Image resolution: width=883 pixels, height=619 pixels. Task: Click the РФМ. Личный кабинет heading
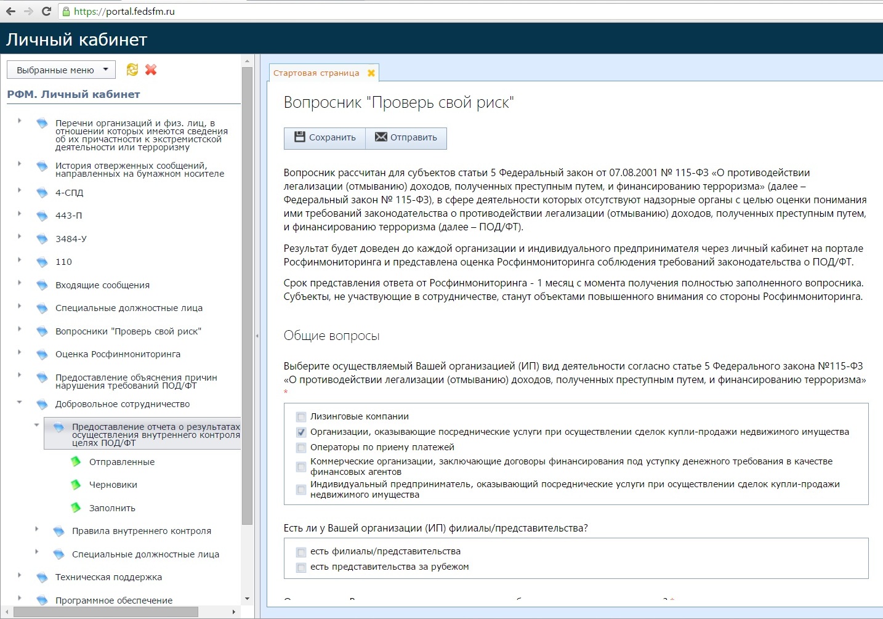(x=73, y=94)
